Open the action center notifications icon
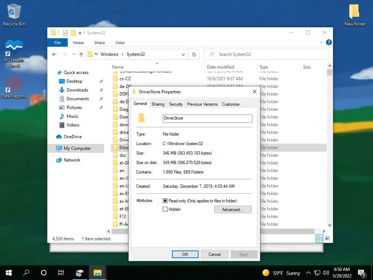The width and height of the screenshot is (373, 280). point(362,273)
